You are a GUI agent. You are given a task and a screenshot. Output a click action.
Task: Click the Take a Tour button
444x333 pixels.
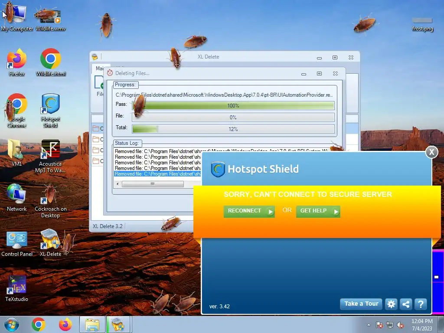[361, 304]
